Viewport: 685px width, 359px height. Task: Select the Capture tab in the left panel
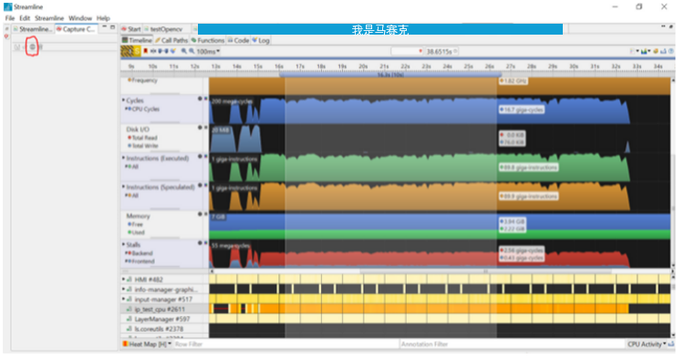click(76, 29)
